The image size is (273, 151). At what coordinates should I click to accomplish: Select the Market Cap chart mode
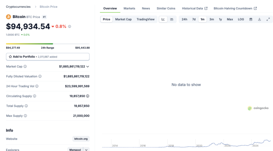123,19
